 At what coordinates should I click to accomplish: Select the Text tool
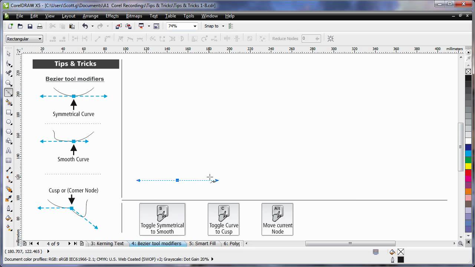tap(9, 151)
